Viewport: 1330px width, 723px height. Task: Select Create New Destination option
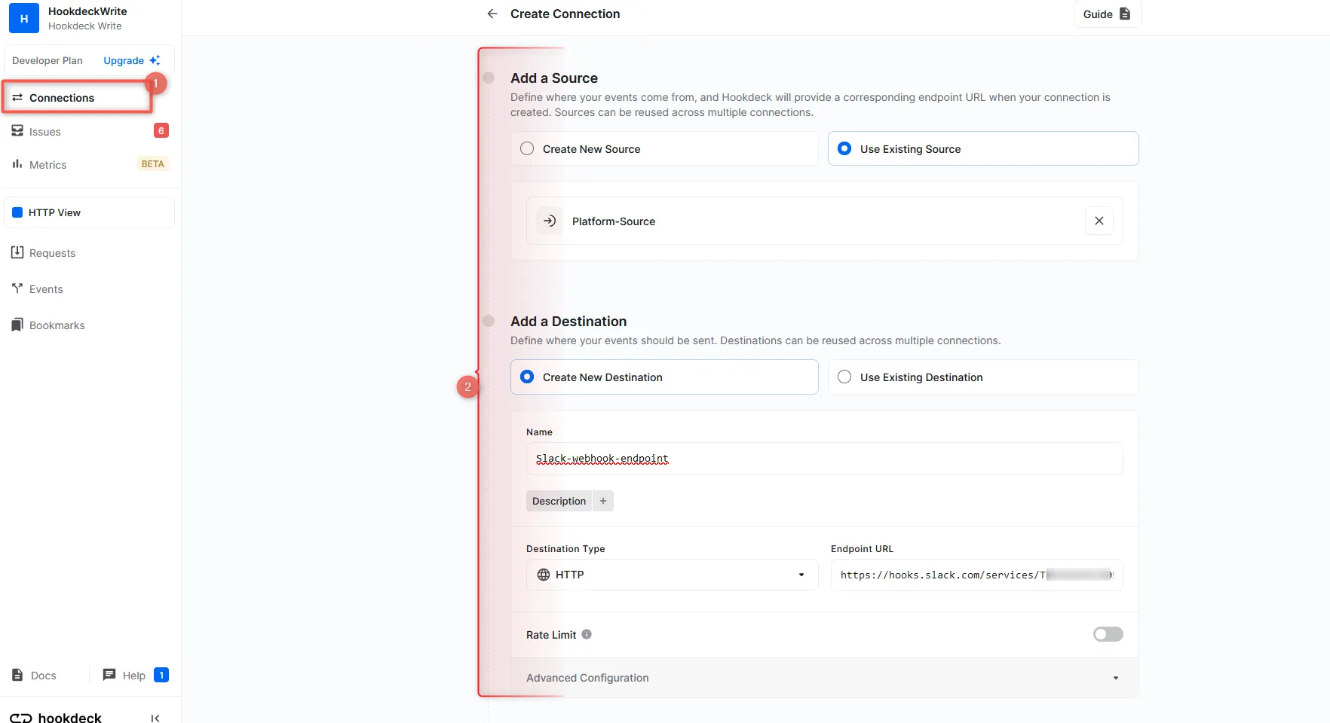[x=664, y=377]
